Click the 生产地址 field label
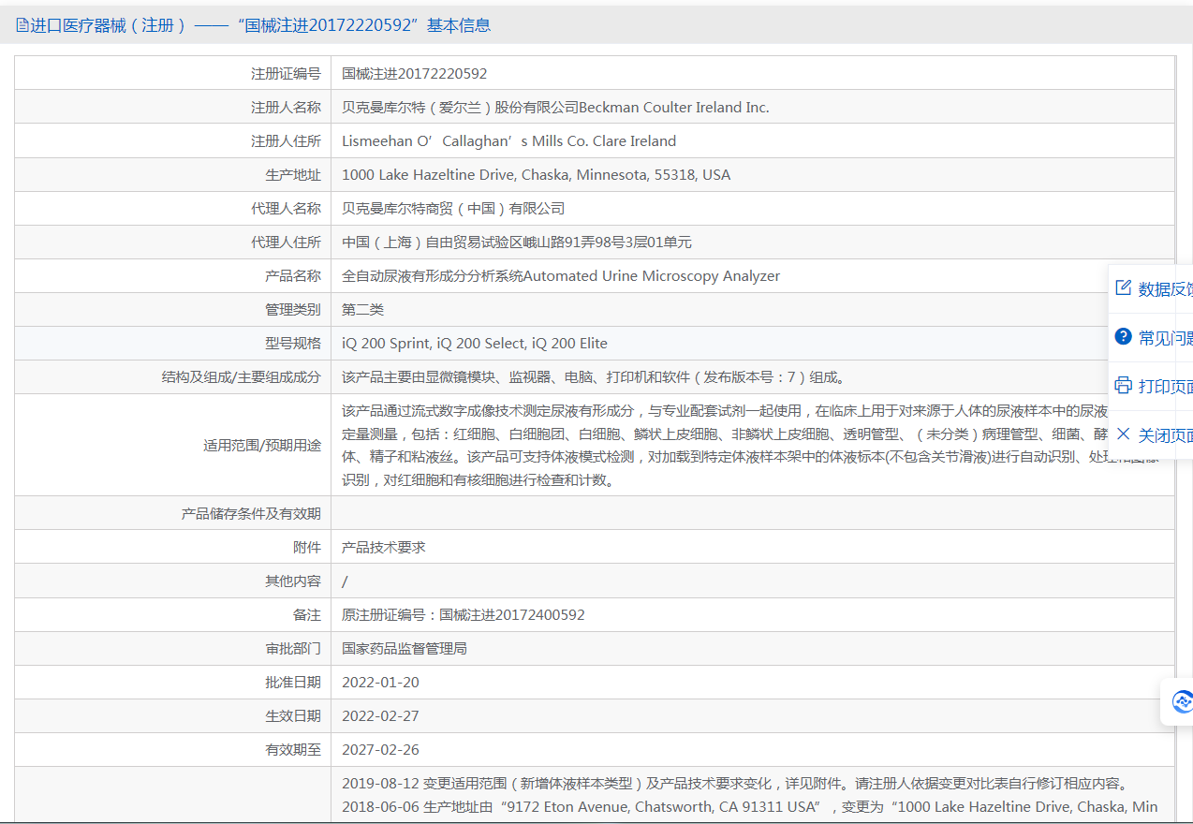 click(293, 174)
